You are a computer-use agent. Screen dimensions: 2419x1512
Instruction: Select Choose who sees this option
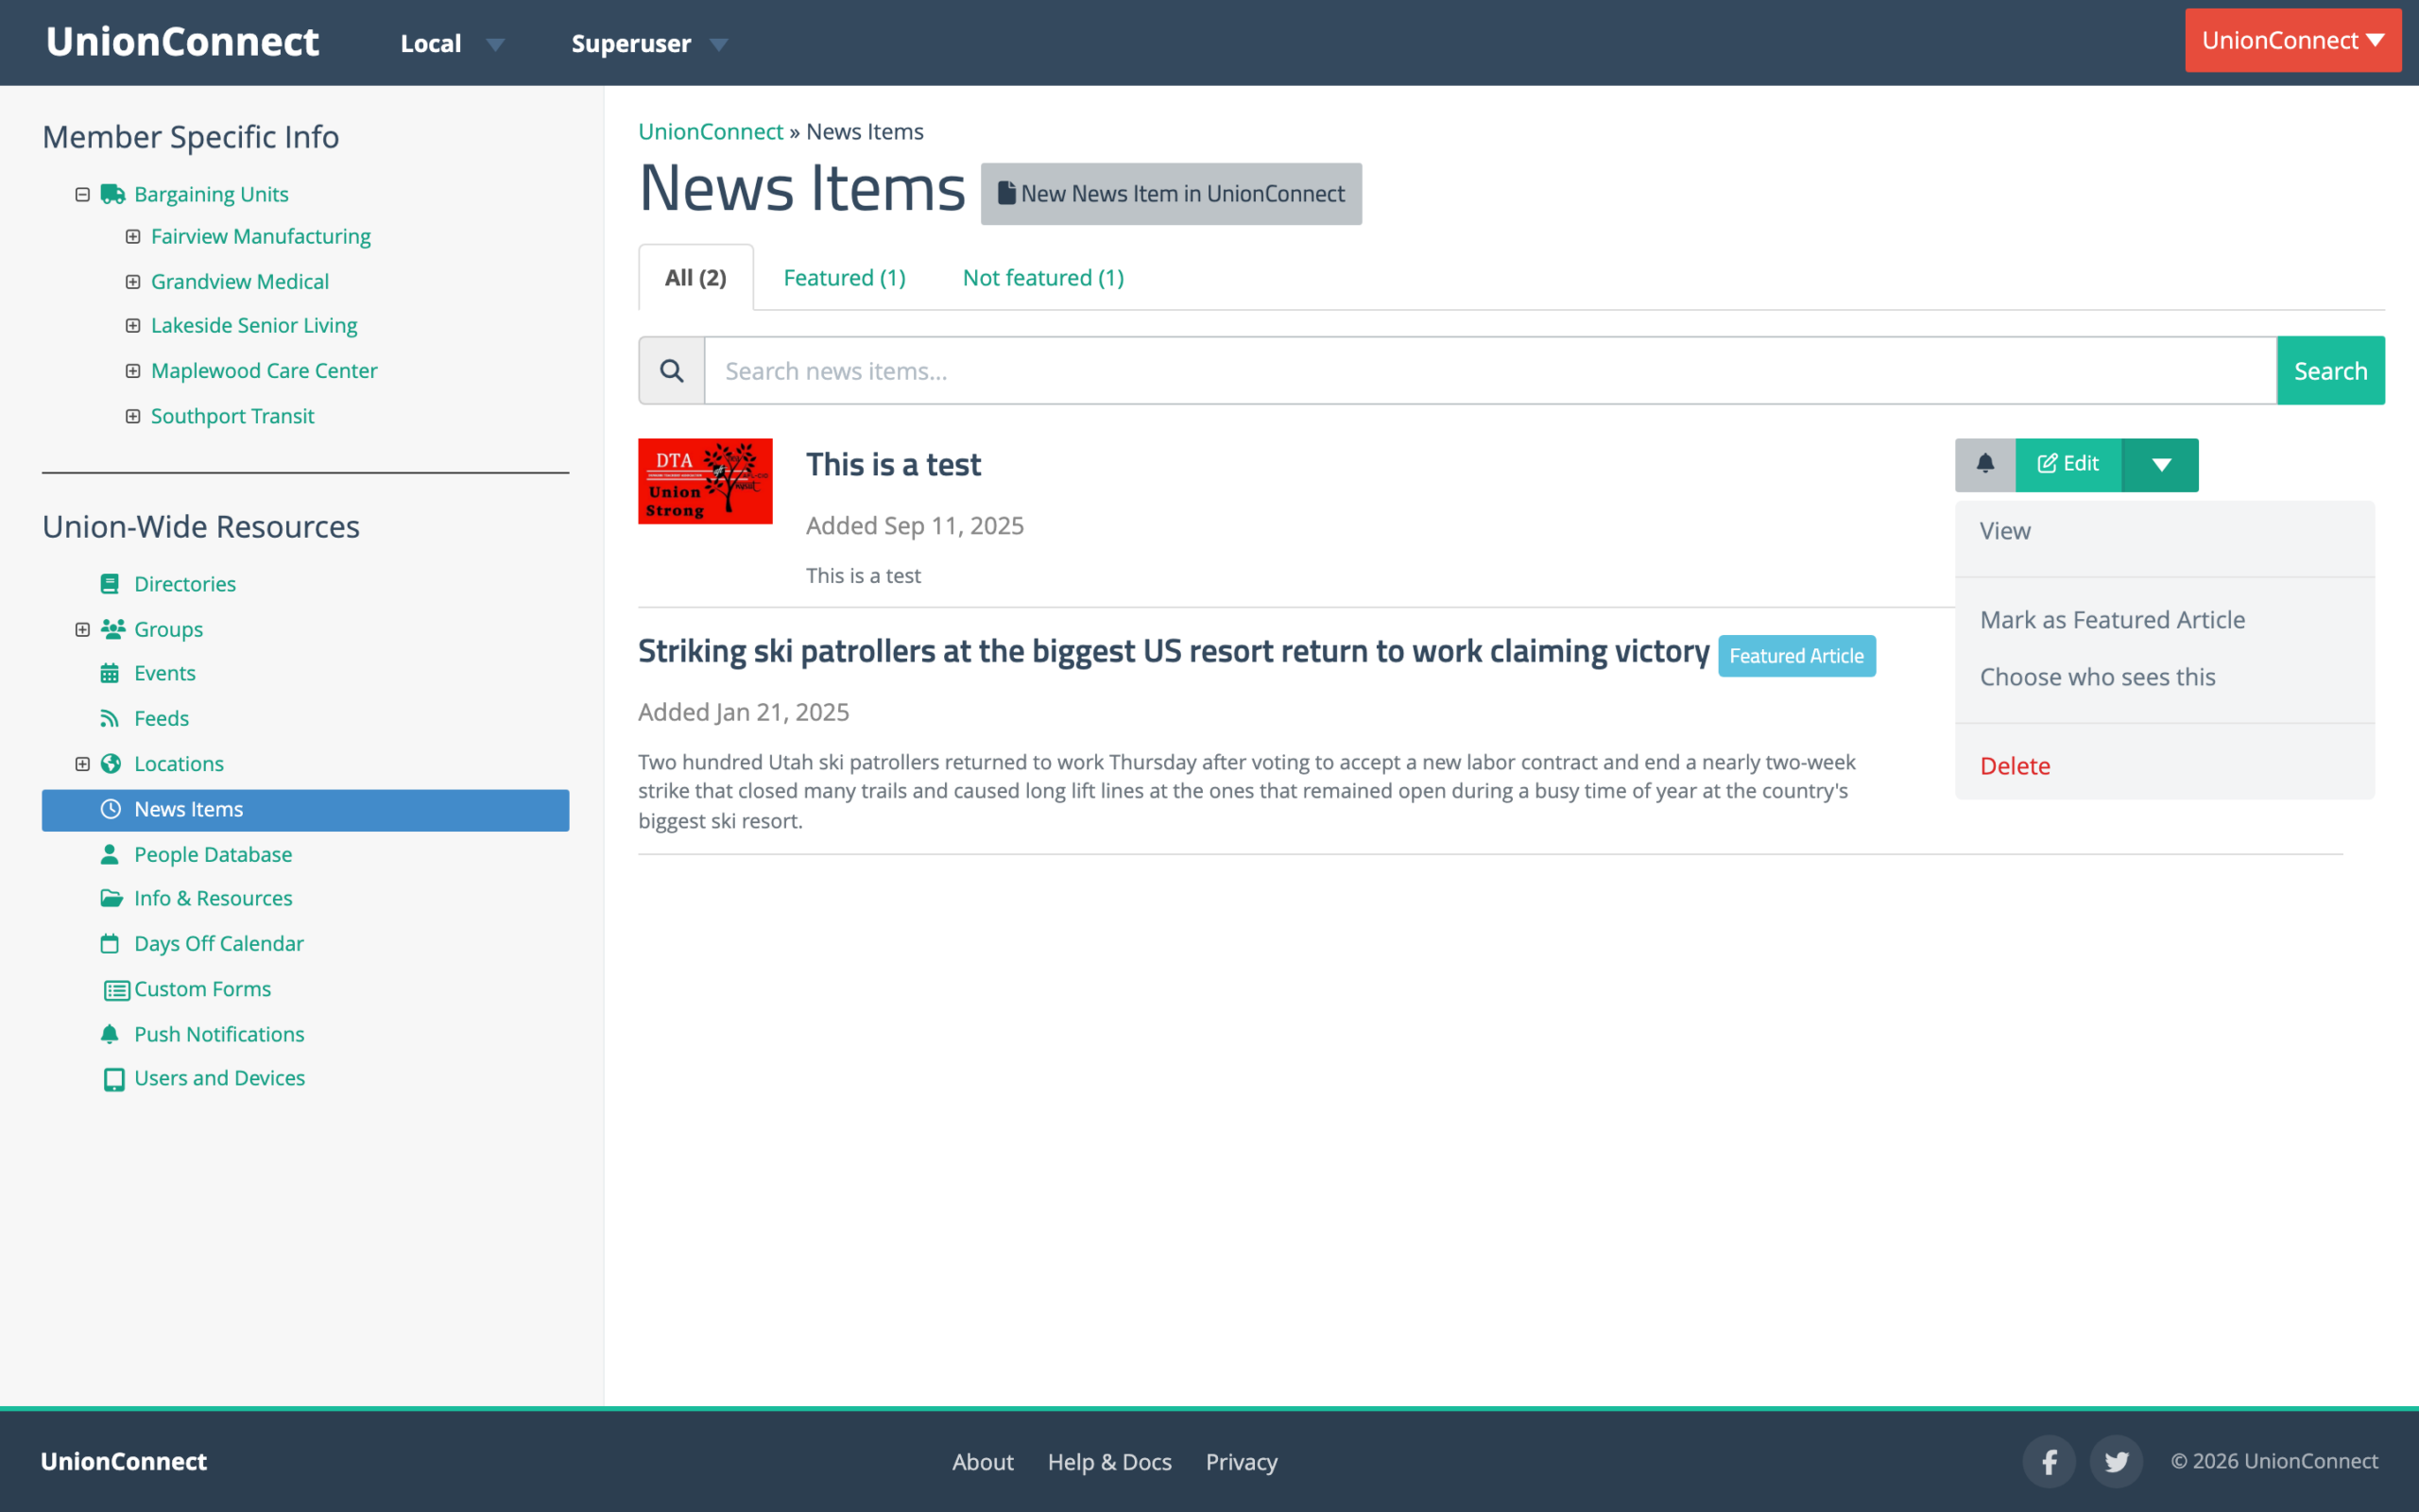pyautogui.click(x=2164, y=677)
